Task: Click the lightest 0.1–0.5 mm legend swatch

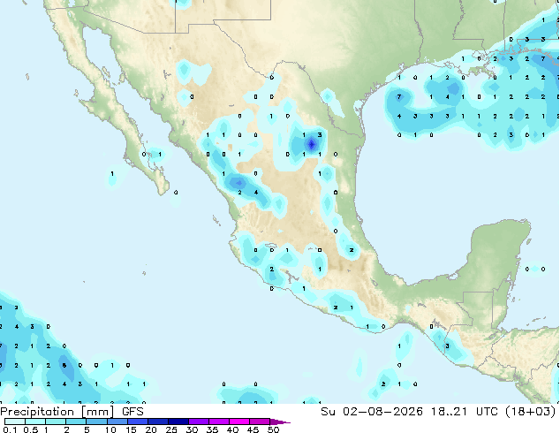Action: tap(15, 422)
